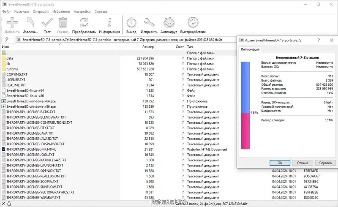
Task: Select THIRDPARTY-LICENSE-KATORLEGAZ.TXT
Action: click(36, 160)
